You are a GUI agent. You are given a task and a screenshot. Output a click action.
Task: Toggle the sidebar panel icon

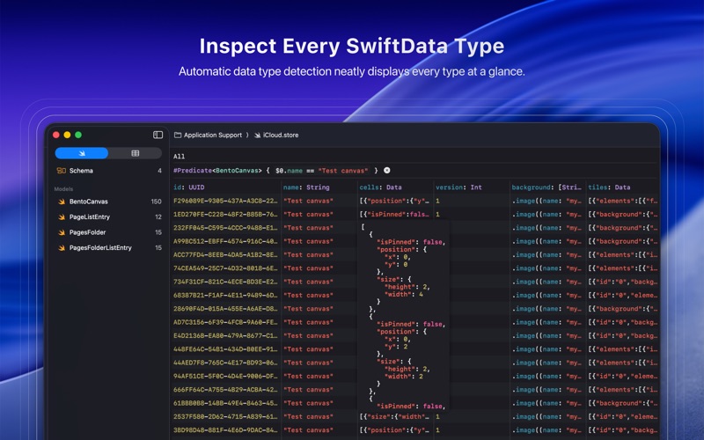(158, 135)
